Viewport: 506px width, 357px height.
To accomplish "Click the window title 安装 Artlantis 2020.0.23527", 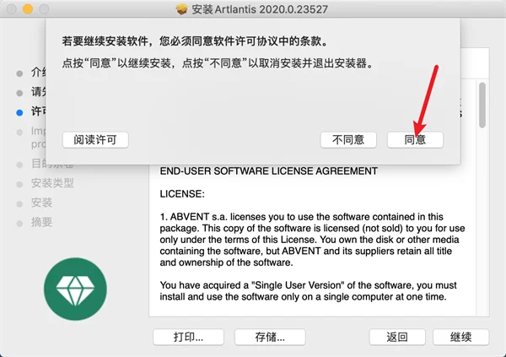I will (260, 9).
